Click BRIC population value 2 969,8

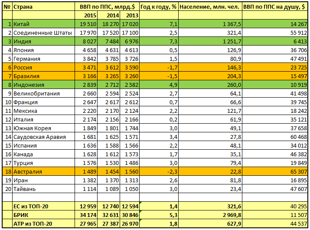click(210, 215)
